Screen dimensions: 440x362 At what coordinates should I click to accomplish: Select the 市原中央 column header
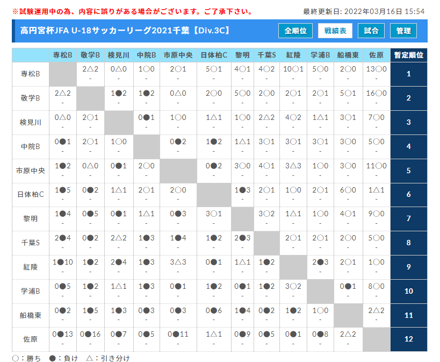178,55
